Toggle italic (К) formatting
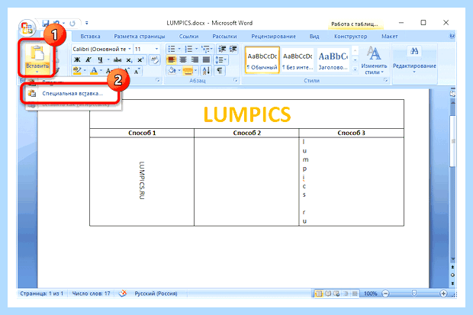 point(88,60)
